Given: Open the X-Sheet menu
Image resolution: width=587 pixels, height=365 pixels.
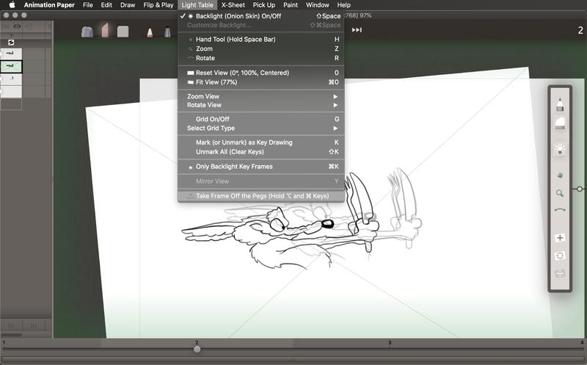Looking at the screenshot, I should [x=233, y=5].
